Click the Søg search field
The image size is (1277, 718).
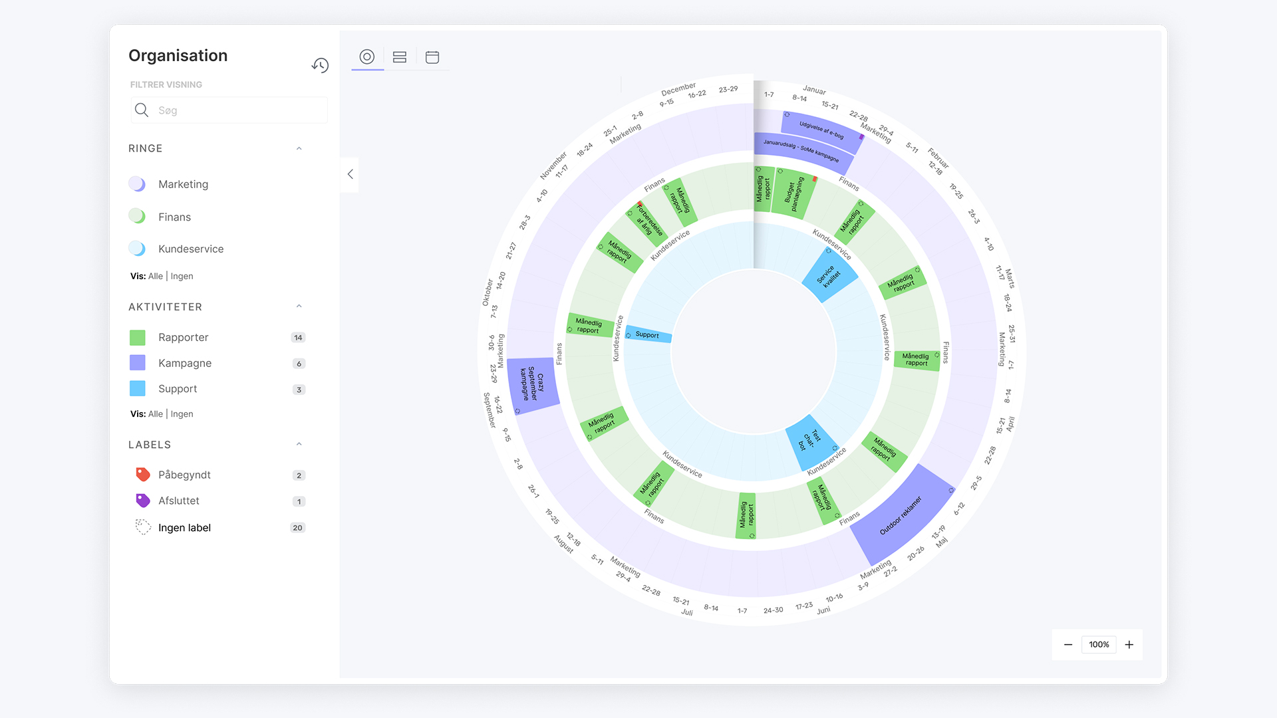click(229, 110)
